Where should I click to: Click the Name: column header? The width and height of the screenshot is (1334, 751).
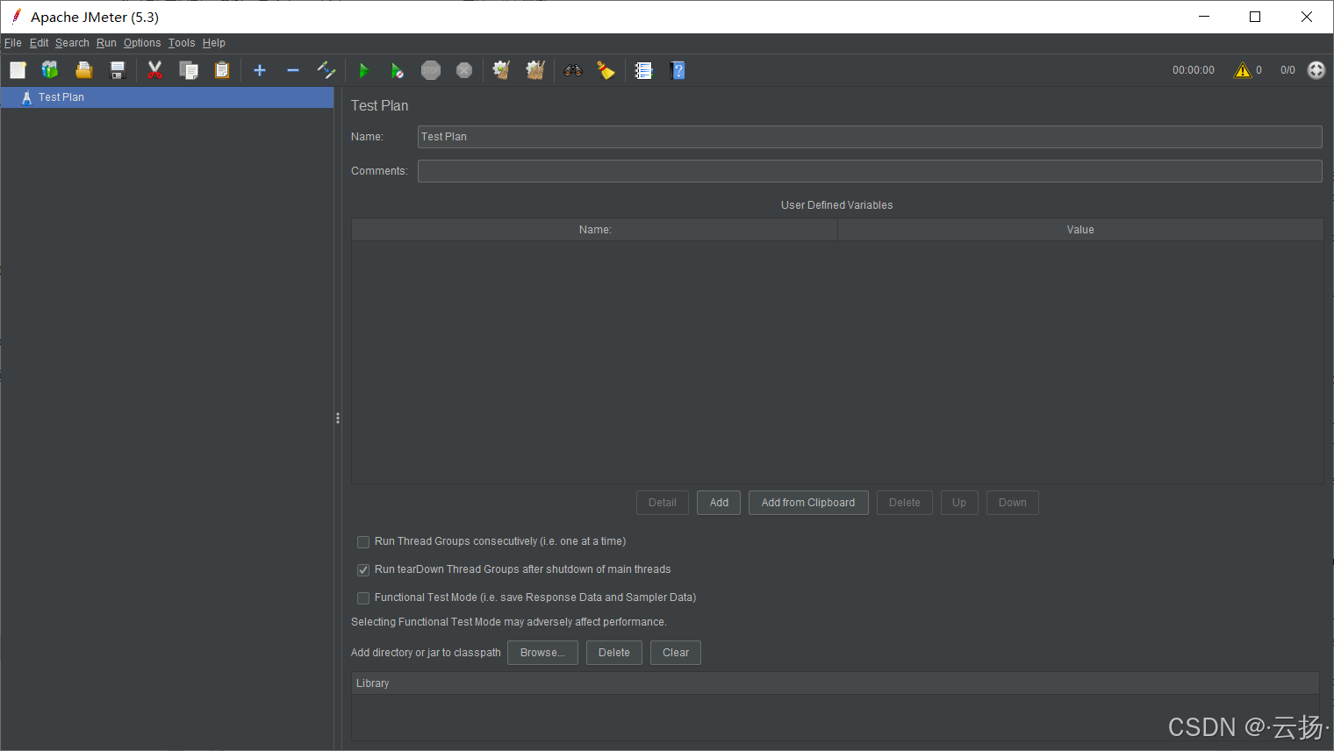595,230
